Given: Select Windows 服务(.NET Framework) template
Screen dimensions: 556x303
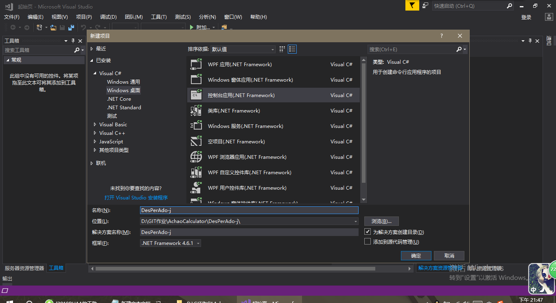Looking at the screenshot, I should (273, 126).
